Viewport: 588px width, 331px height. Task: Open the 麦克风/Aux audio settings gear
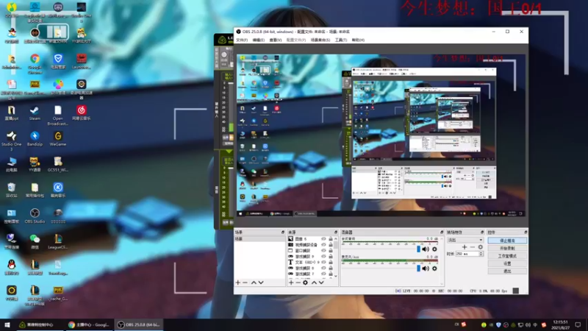click(x=434, y=268)
